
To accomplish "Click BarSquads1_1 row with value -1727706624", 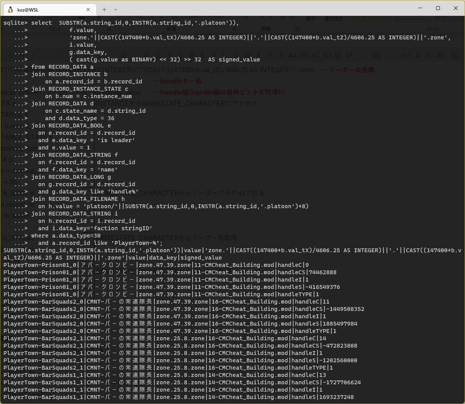I will [182, 383].
